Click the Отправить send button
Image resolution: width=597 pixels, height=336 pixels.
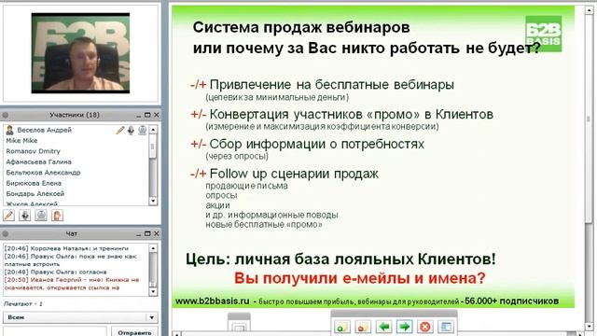coord(134,332)
